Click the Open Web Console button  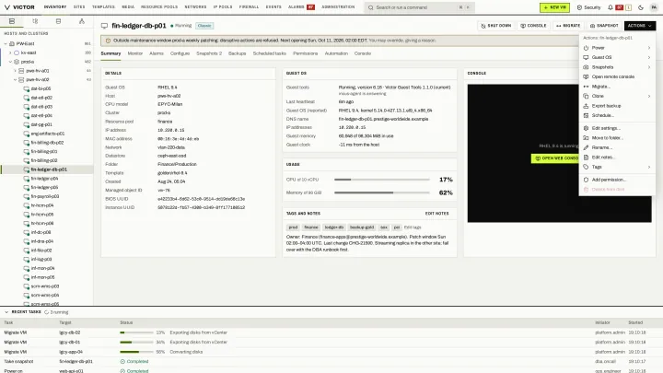(556, 158)
